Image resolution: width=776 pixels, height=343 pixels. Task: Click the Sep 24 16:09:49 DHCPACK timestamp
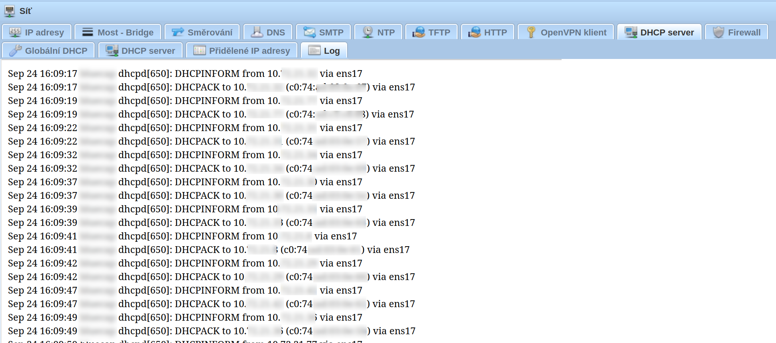pos(43,331)
